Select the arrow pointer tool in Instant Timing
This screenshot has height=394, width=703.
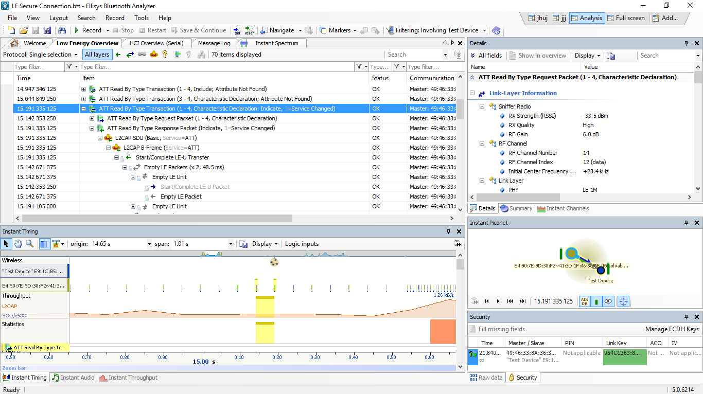6,243
